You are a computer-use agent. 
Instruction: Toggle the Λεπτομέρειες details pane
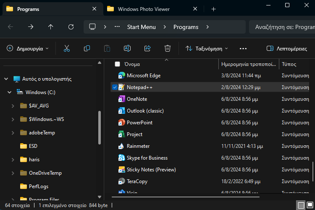coord(287,49)
